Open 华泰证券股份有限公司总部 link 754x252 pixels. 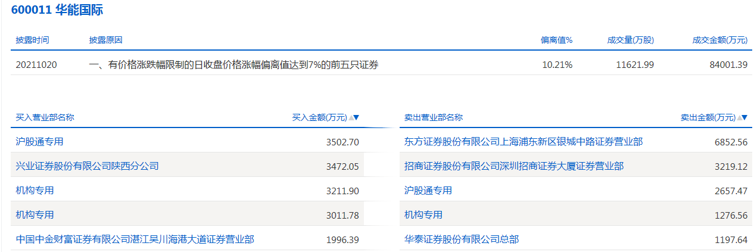[461, 239]
